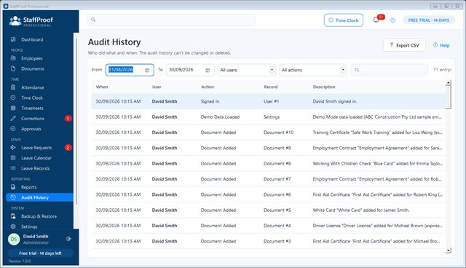Click the Backup & Restore icon
The height and width of the screenshot is (268, 466).
click(x=13, y=216)
